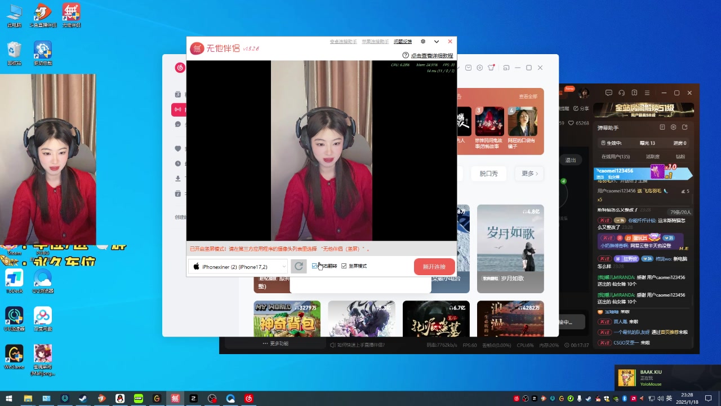
Task: Open the chat message icon in live tool header
Action: click(608, 92)
